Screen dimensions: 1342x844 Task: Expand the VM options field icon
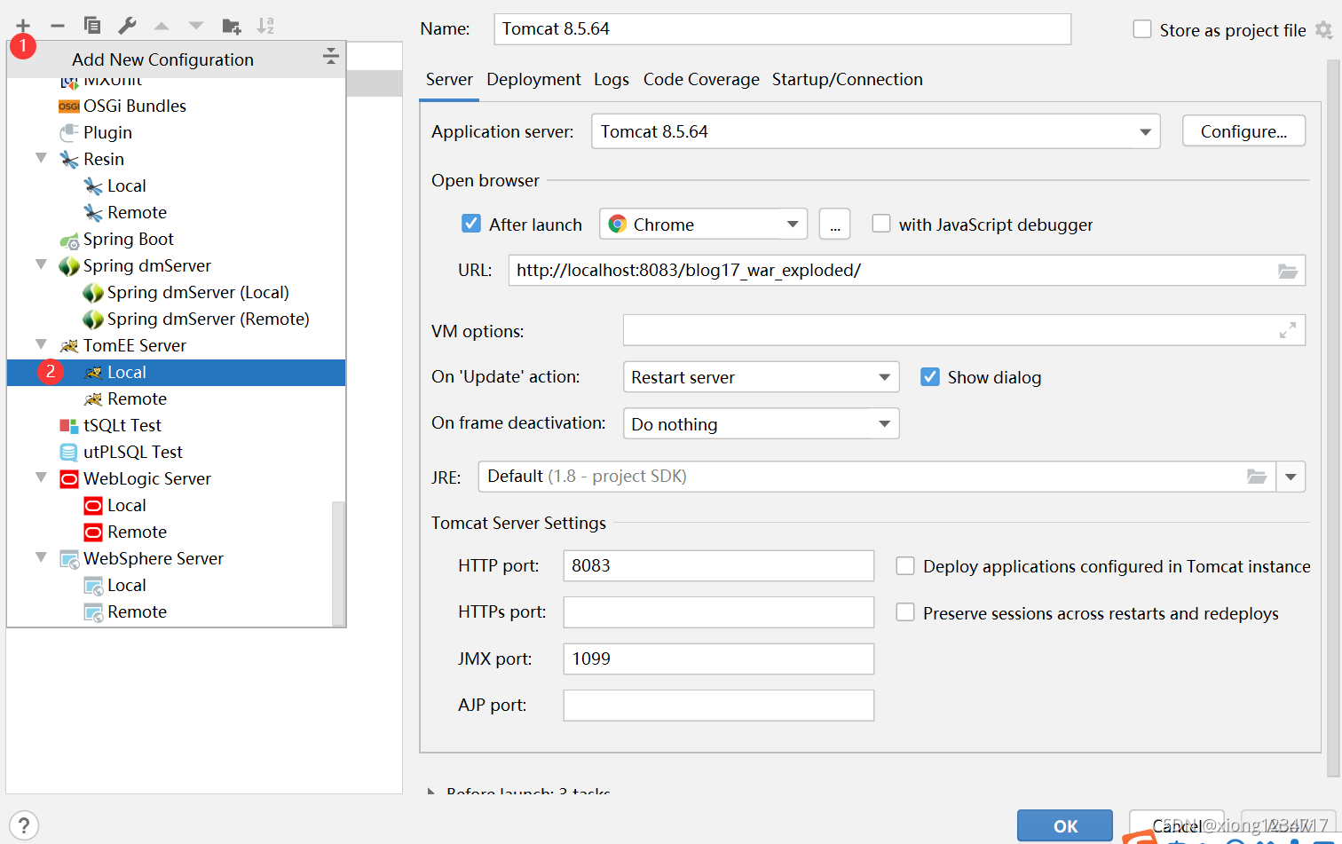click(x=1288, y=330)
